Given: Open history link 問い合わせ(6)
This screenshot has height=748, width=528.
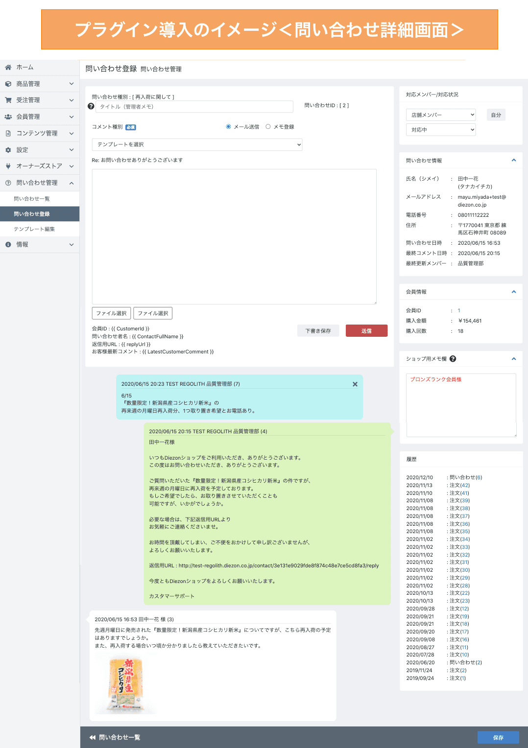Looking at the screenshot, I should tap(466, 477).
